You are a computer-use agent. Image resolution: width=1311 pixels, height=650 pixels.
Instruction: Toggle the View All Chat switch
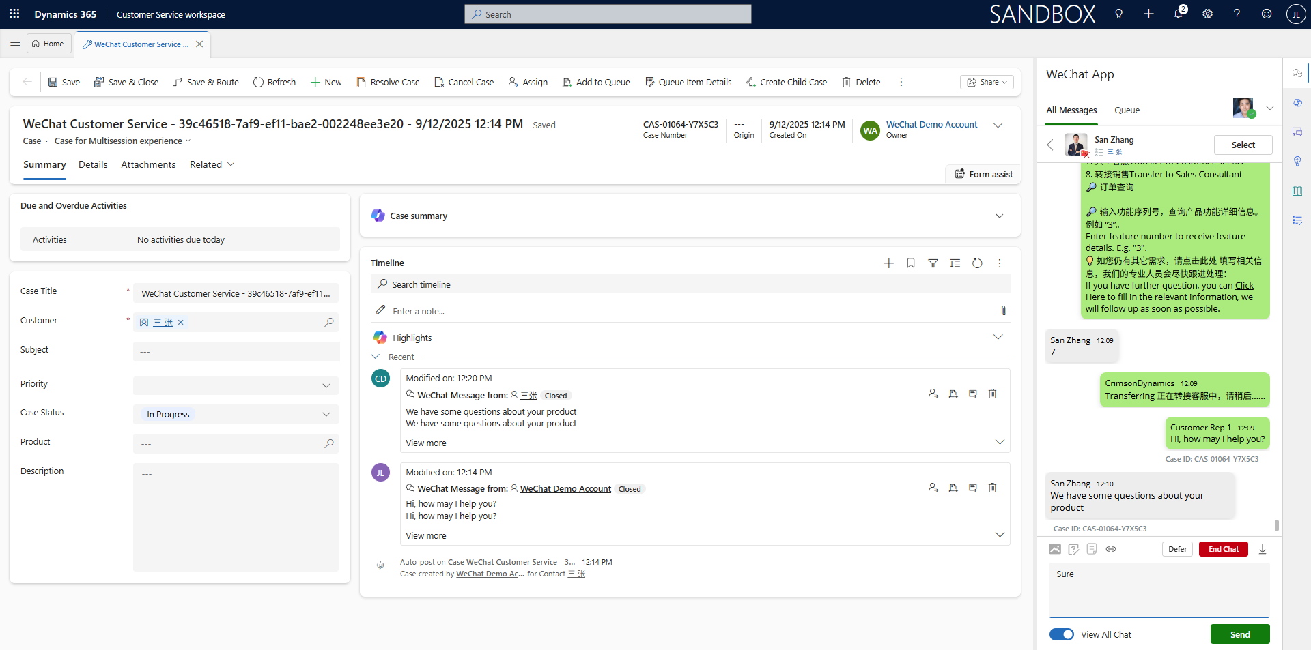click(1062, 635)
